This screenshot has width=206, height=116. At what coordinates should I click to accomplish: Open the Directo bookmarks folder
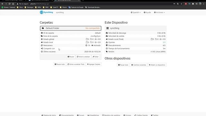(x=63, y=7)
